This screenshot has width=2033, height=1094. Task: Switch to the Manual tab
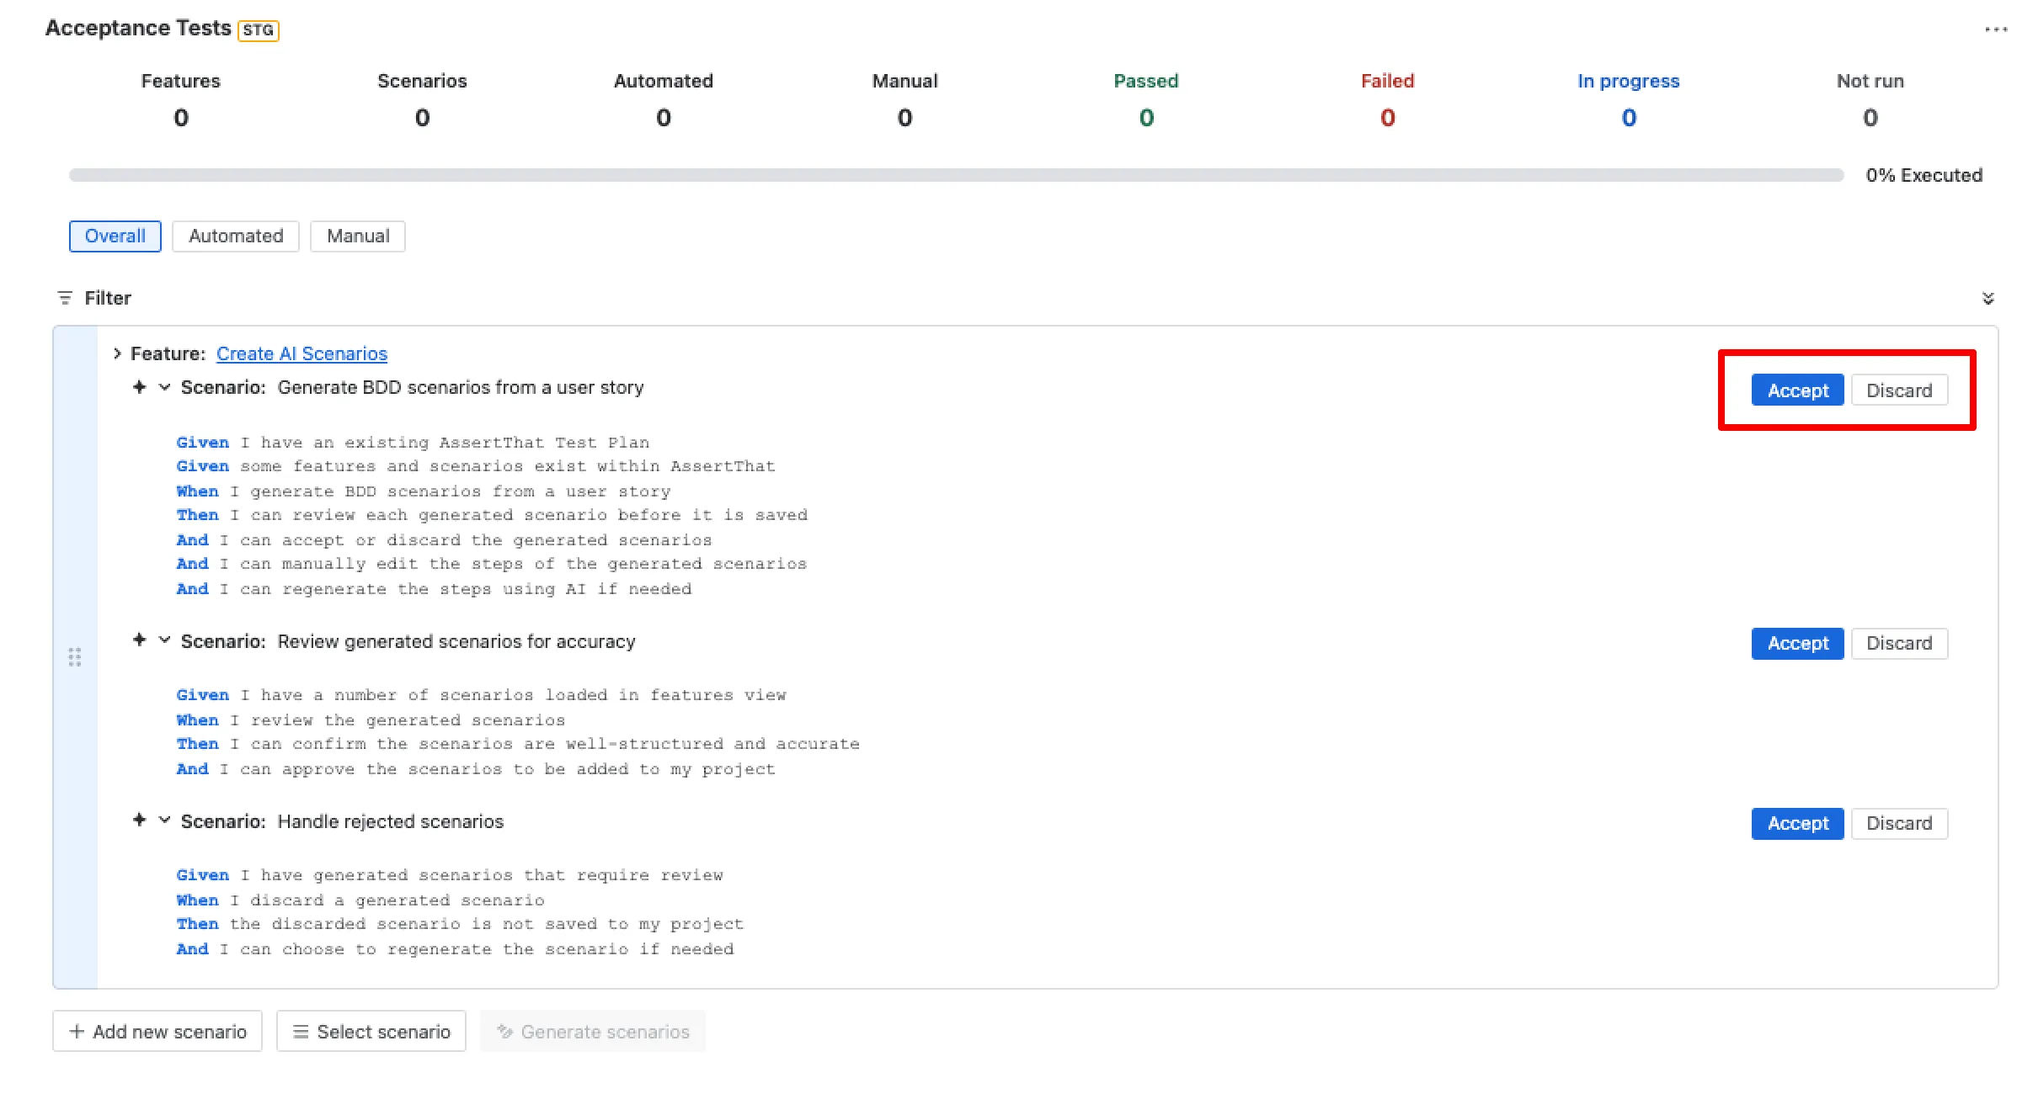click(358, 236)
